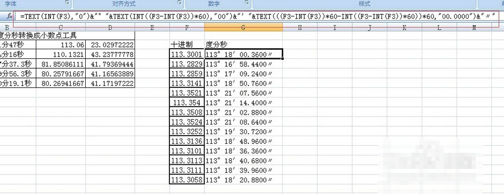Image resolution: width=504 pixels, height=194 pixels.
Task: Click the 分37.3秒 cell
Action: click(x=18, y=64)
